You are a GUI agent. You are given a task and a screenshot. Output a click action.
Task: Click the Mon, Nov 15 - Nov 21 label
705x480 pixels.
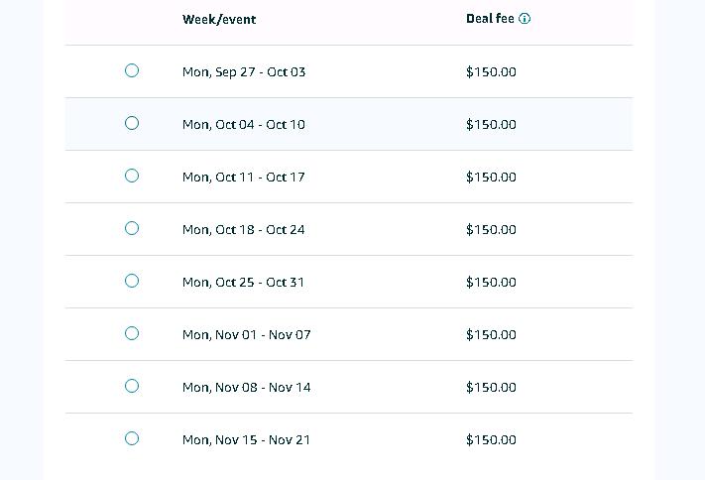click(x=246, y=440)
